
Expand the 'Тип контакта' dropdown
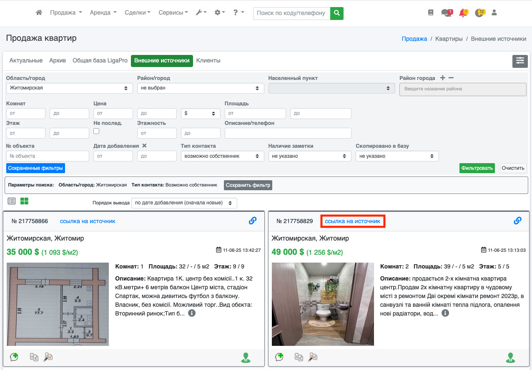(222, 156)
